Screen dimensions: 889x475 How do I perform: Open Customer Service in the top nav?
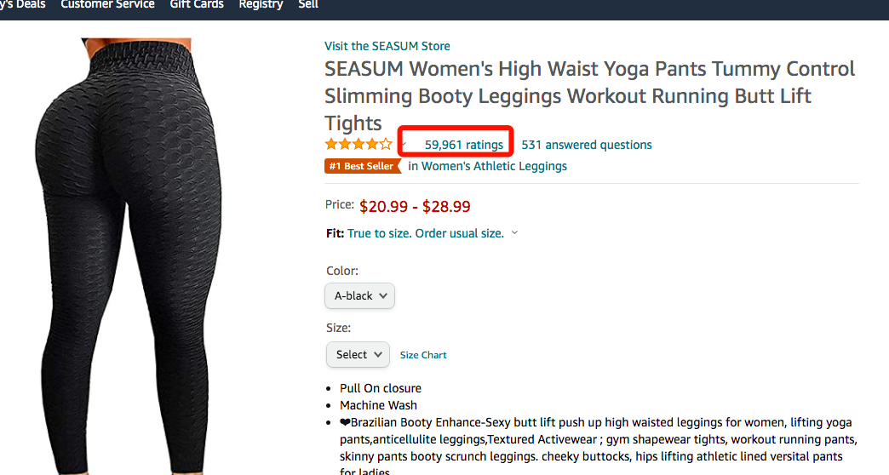click(107, 4)
